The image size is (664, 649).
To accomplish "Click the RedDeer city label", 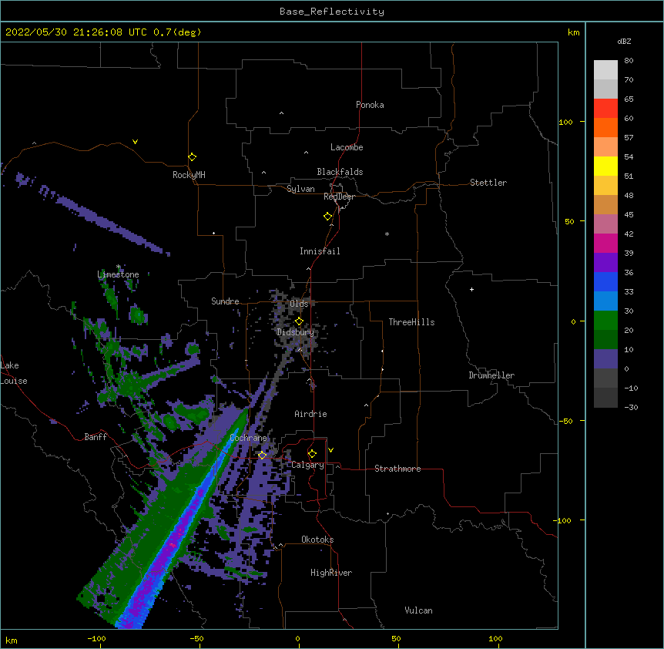I will 339,197.
